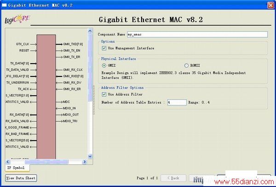
Task: Click the Back button
Action: pyautogui.click(x=173, y=178)
